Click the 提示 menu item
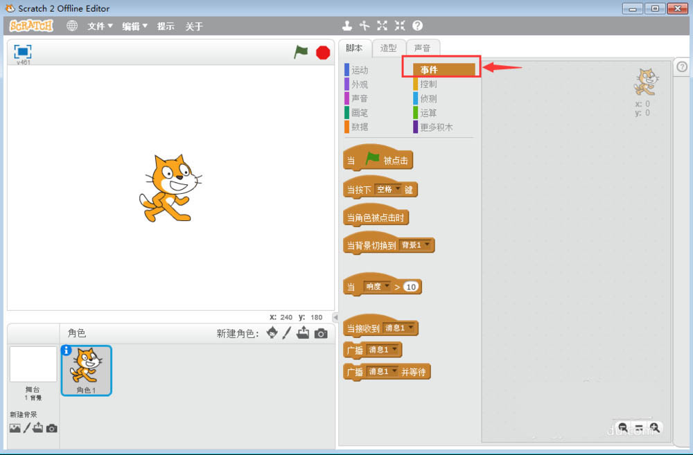Viewport: 693px width, 455px height. pyautogui.click(x=166, y=26)
